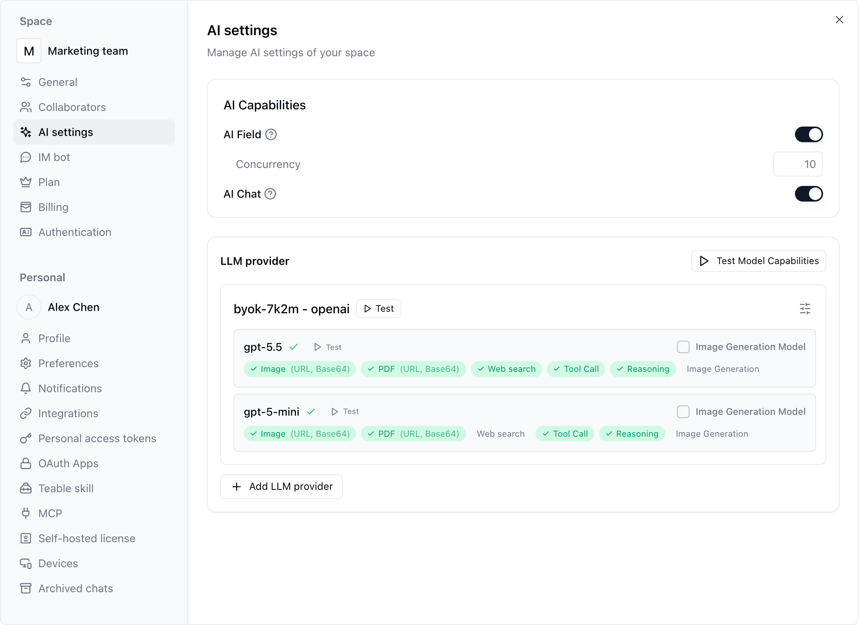Open Personal access tokens
Screen dimensions: 859x625
(x=94, y=438)
